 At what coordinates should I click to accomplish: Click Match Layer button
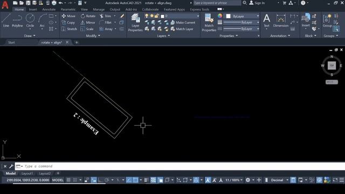(x=182, y=29)
